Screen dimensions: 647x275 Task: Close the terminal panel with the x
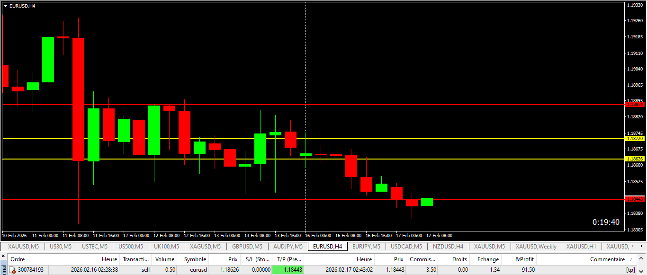point(3,257)
